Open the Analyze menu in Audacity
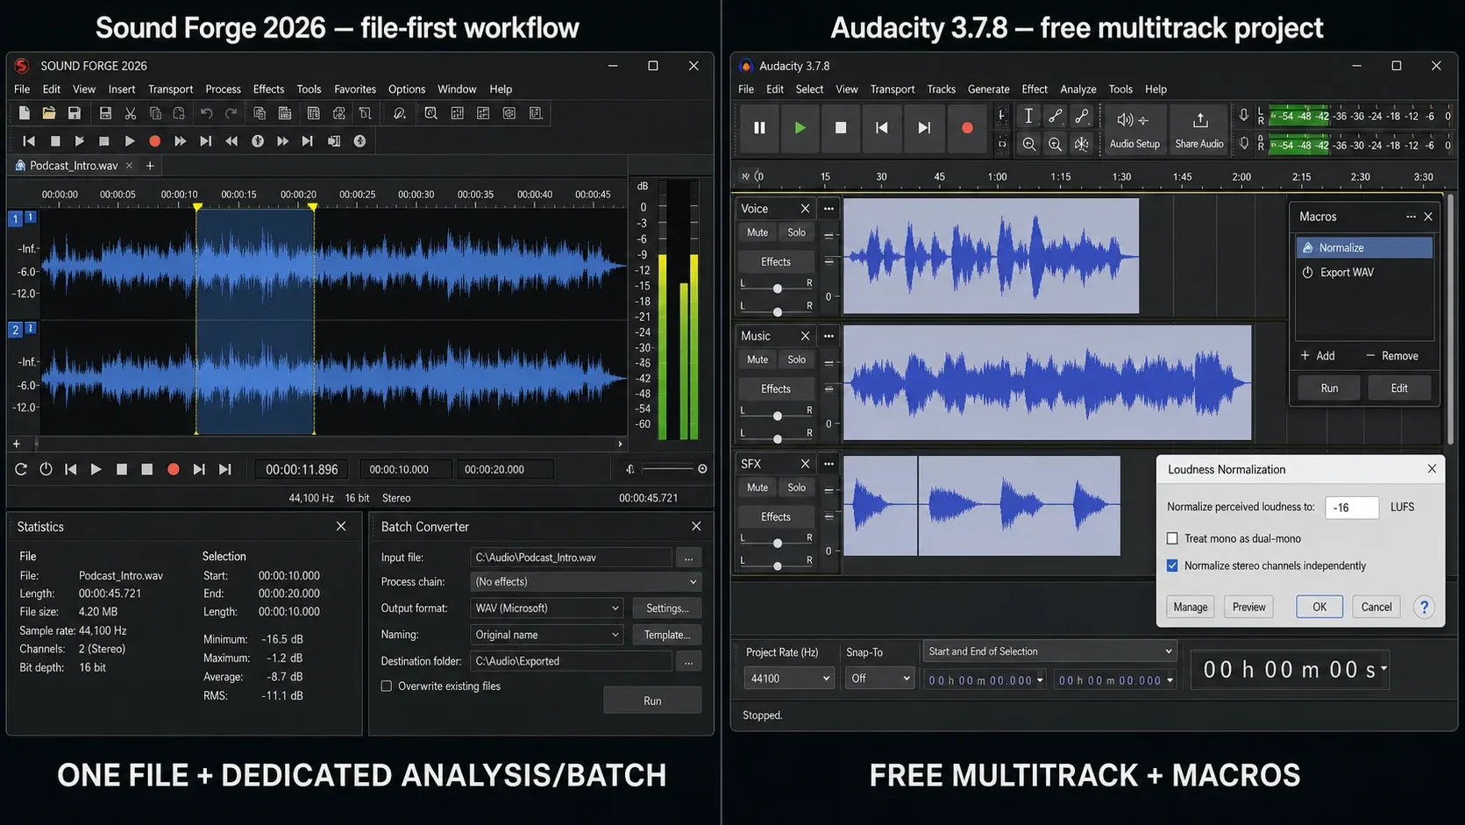This screenshot has height=825, width=1465. pos(1077,89)
